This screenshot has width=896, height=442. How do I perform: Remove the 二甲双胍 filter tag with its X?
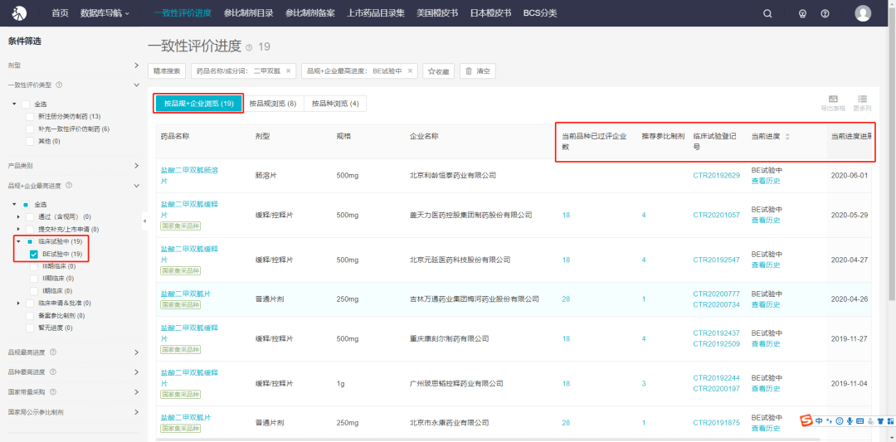pos(289,71)
